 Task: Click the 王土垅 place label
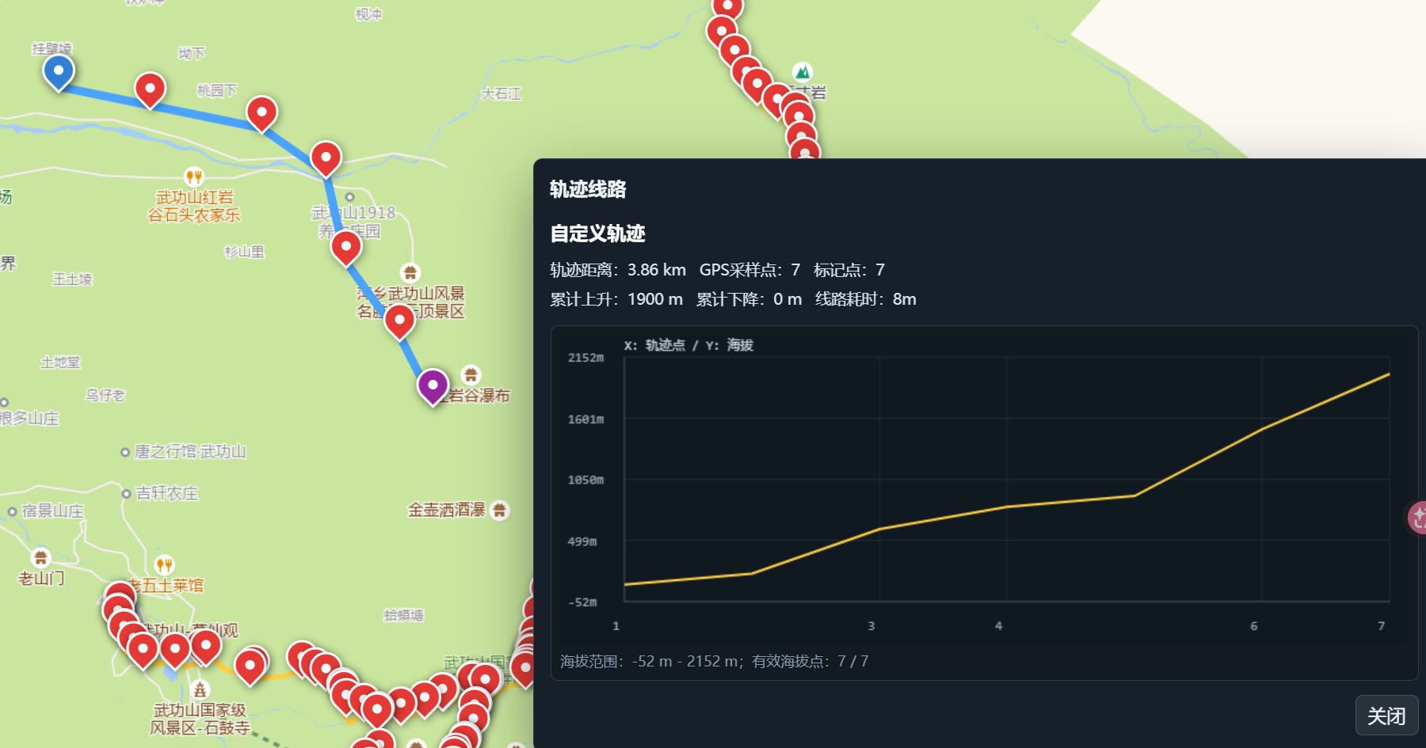click(72, 279)
